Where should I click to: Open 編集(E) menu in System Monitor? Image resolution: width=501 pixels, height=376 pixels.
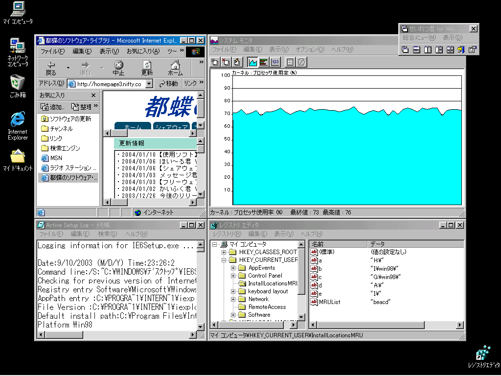click(x=253, y=49)
